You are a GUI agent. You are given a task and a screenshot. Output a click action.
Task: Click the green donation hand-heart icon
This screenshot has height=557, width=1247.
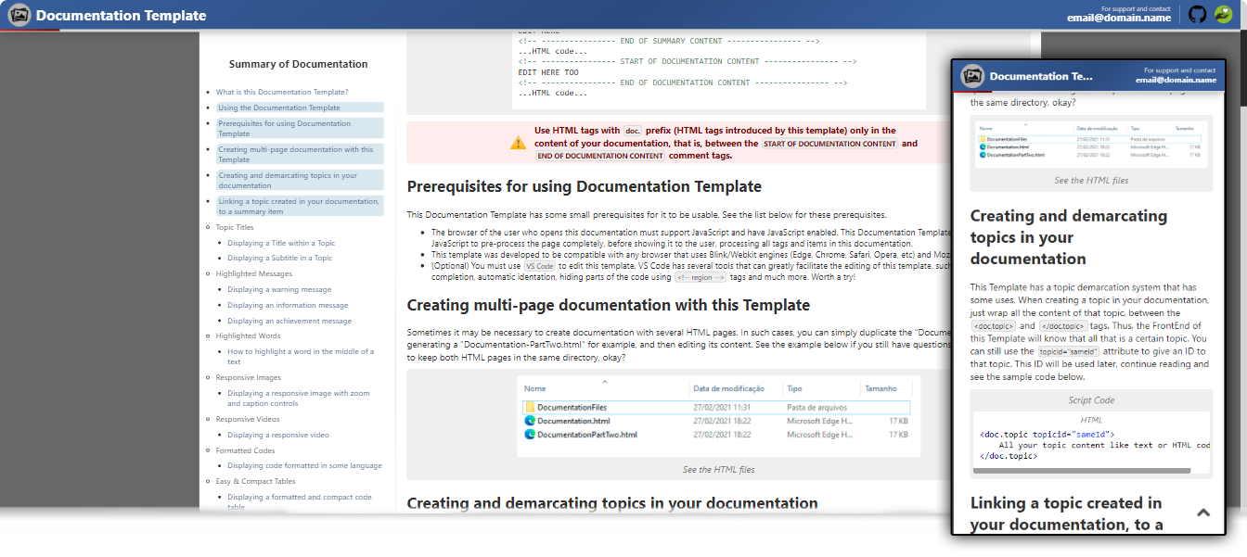1224,14
